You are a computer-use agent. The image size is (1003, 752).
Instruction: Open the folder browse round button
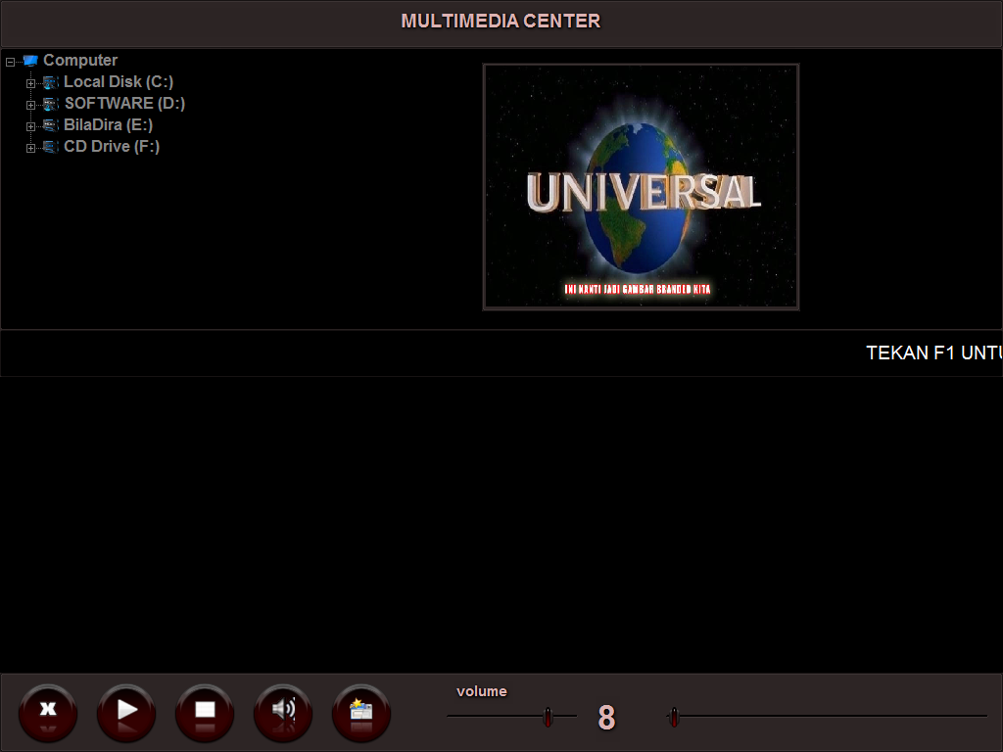point(361,713)
